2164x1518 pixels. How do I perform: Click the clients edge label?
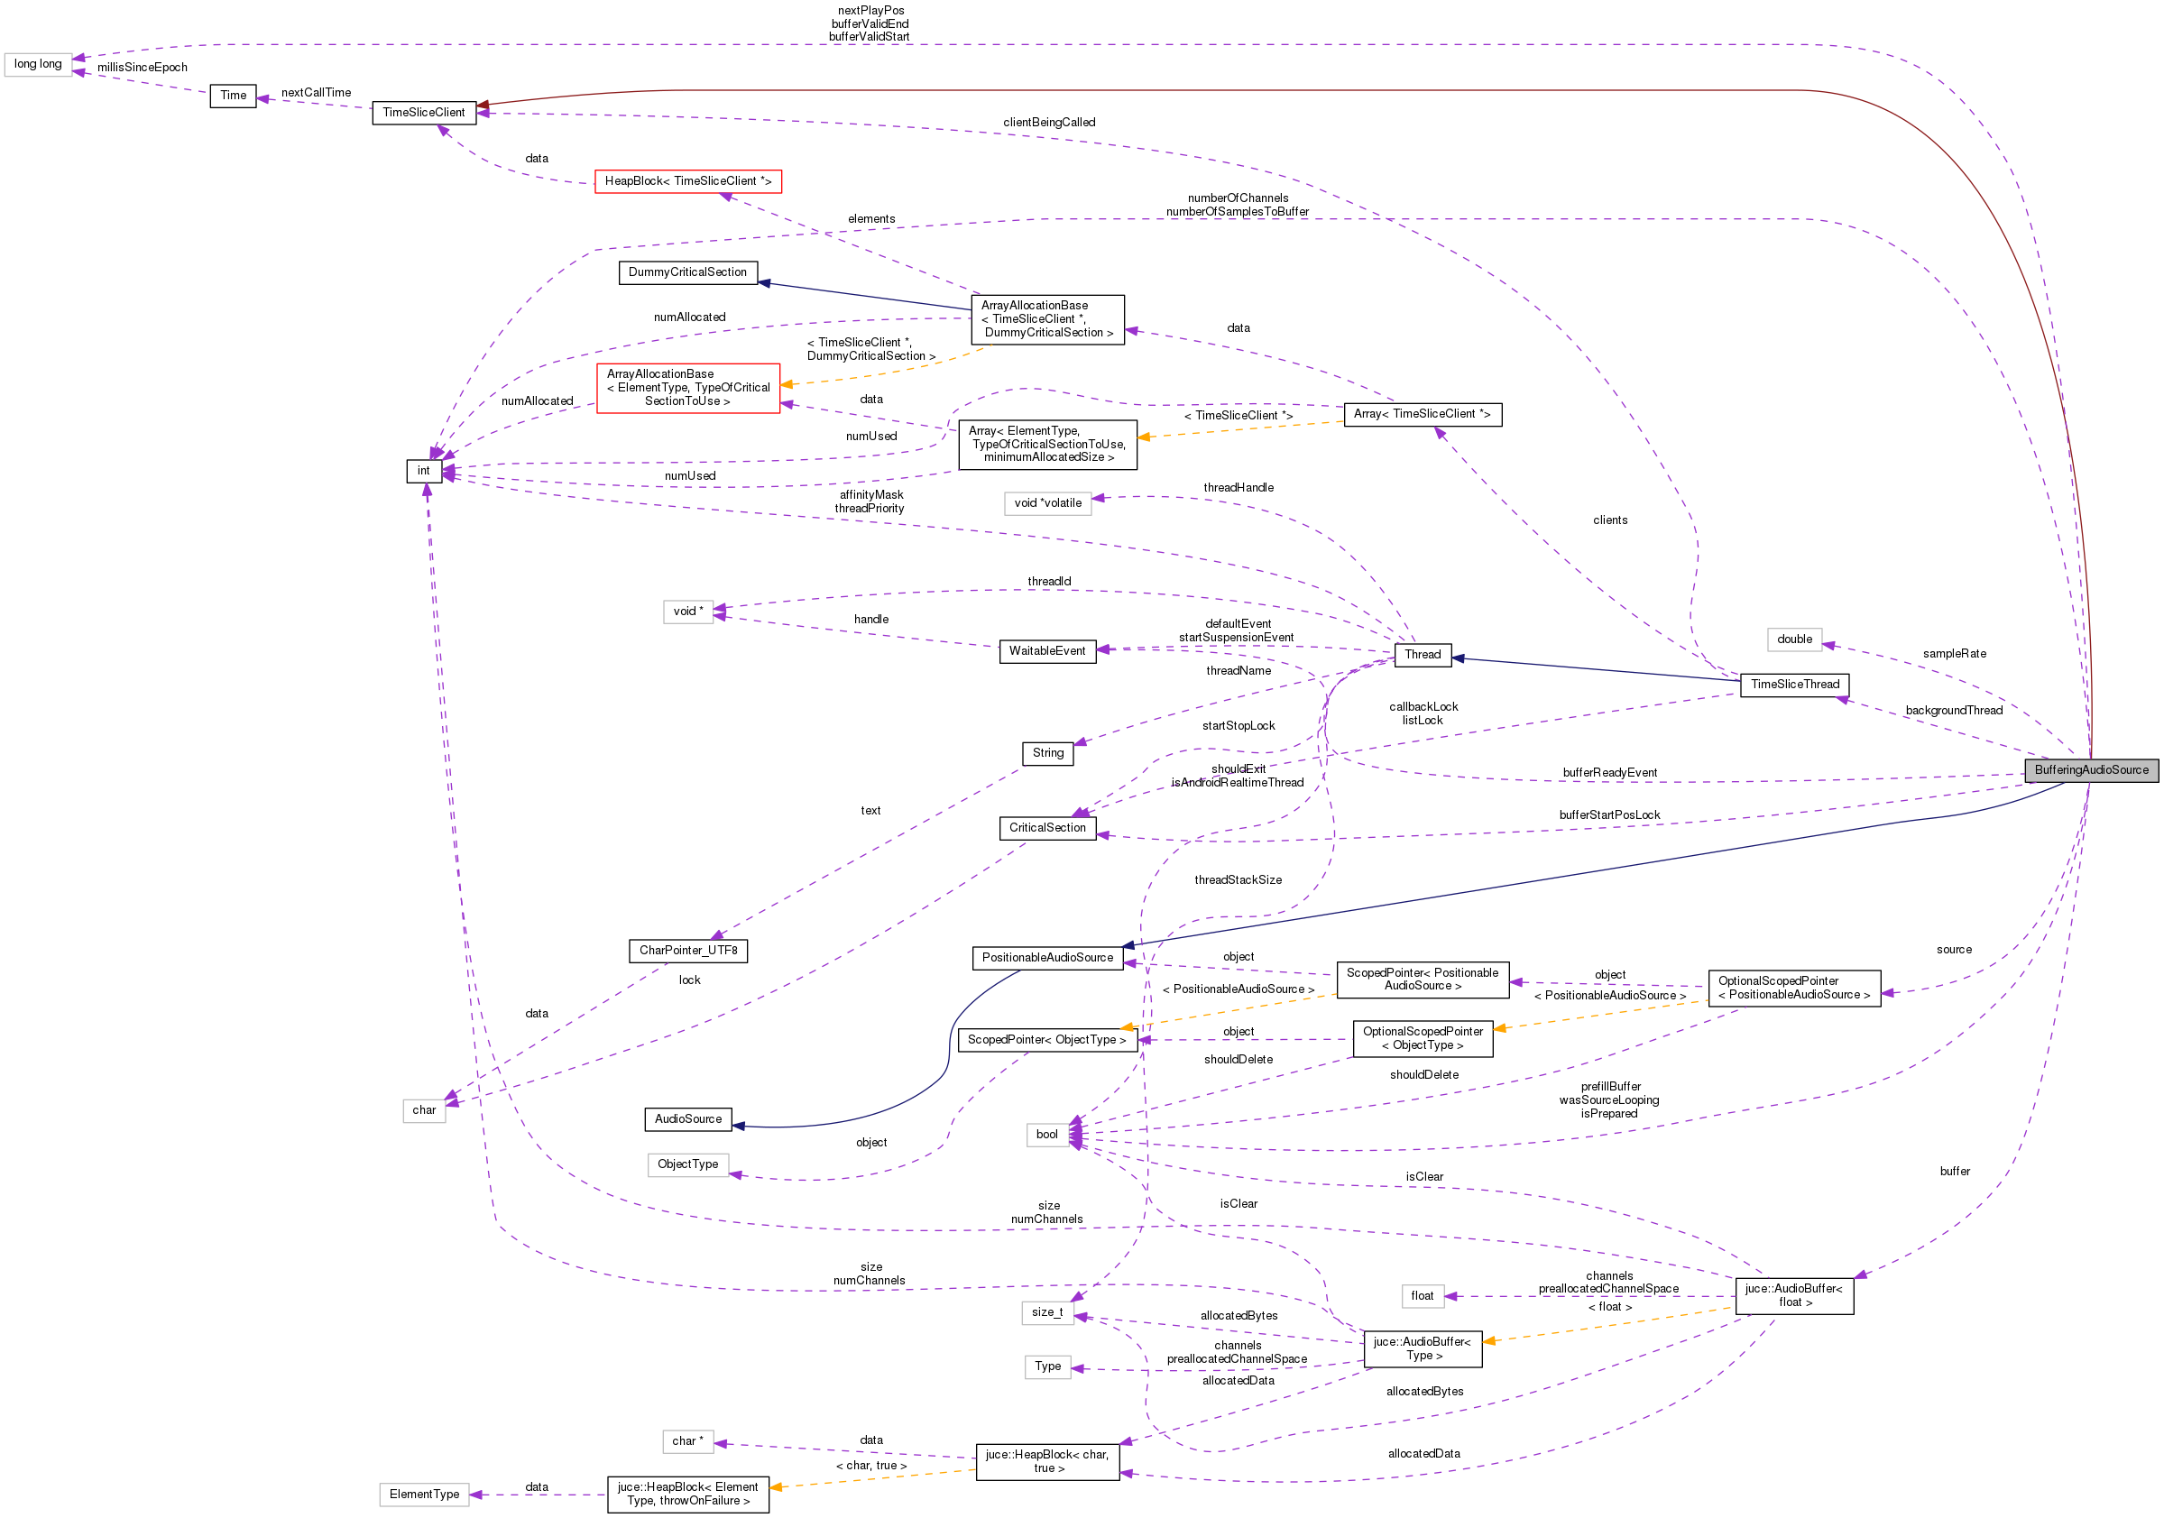click(x=1610, y=520)
